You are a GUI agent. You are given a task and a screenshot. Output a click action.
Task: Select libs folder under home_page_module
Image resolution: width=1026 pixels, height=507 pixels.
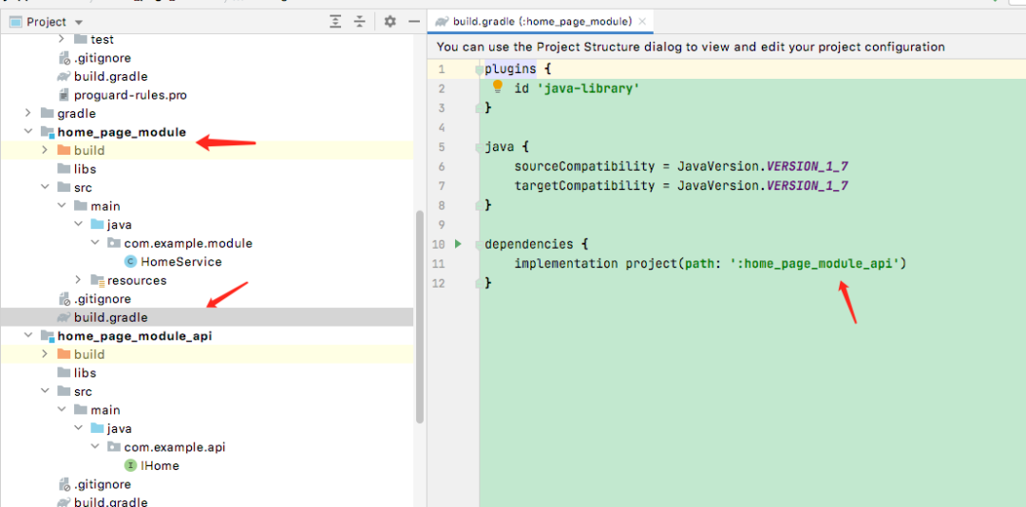pos(85,169)
